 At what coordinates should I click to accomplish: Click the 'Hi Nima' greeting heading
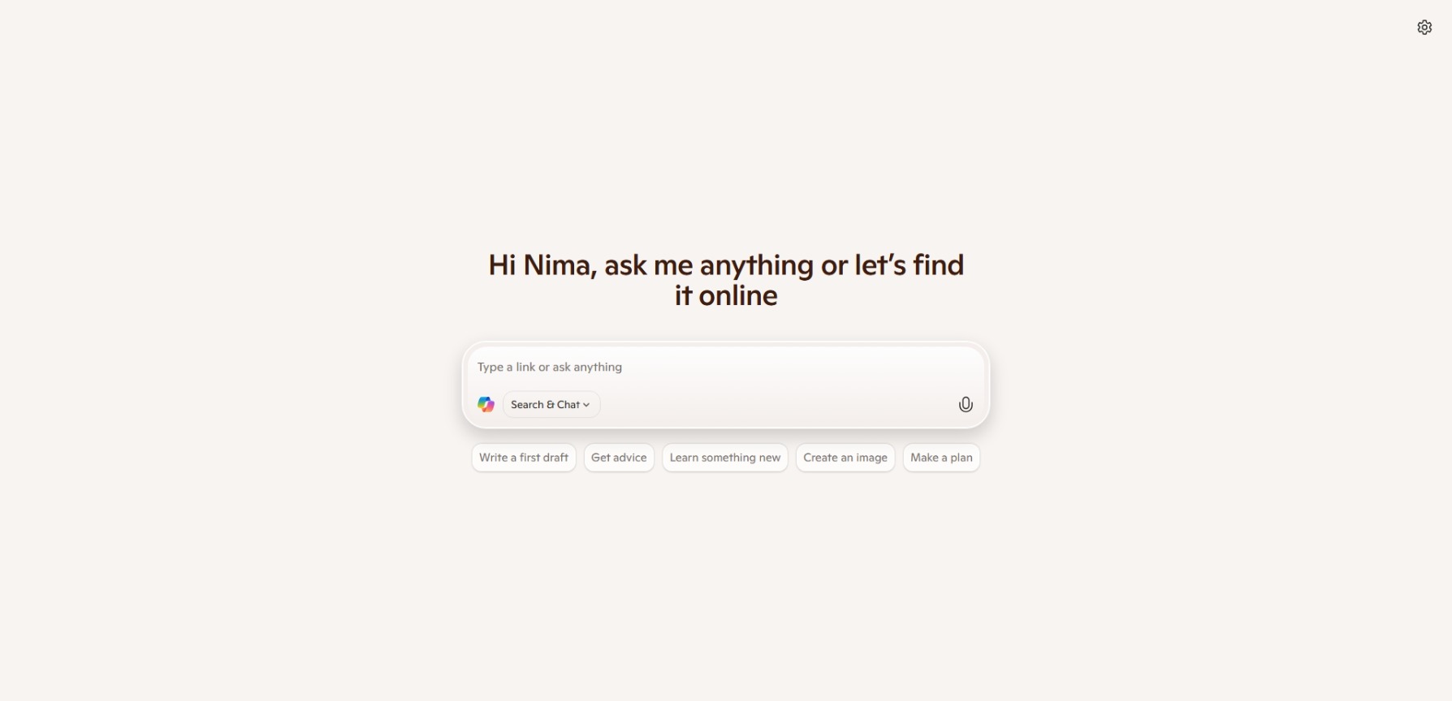[726, 280]
